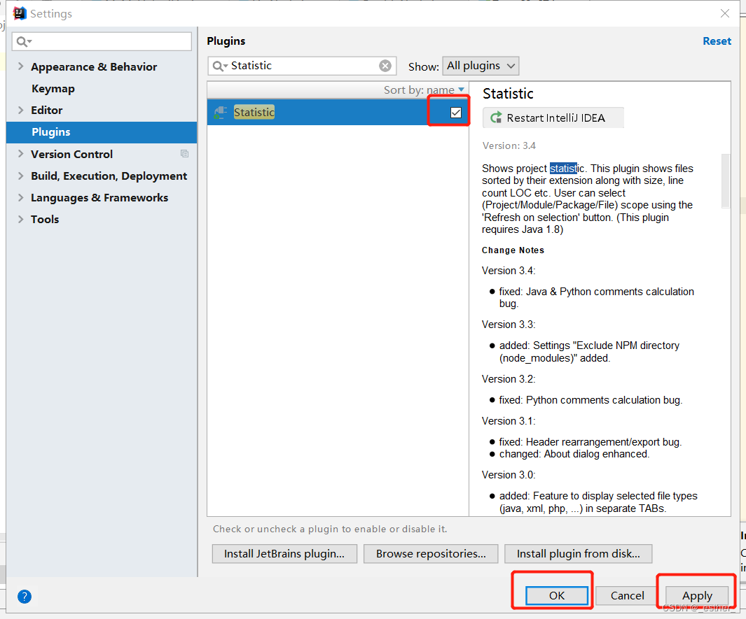The width and height of the screenshot is (746, 619).
Task: Select Appearance & Behavior label
Action: click(94, 67)
